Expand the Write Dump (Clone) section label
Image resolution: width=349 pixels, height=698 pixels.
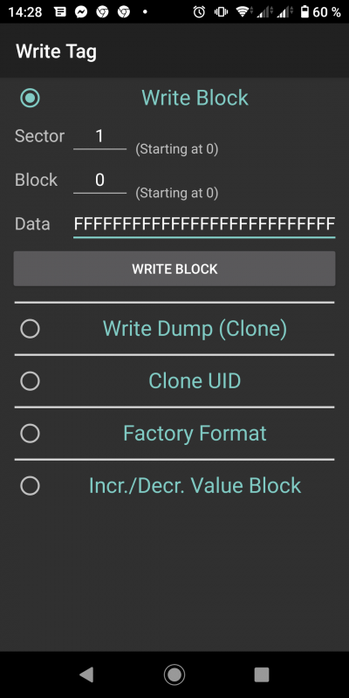point(195,329)
